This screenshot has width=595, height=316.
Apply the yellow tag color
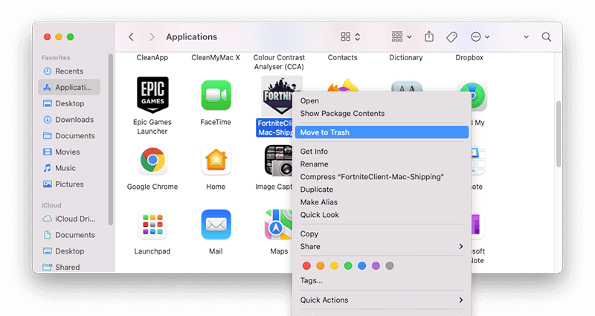click(x=334, y=266)
